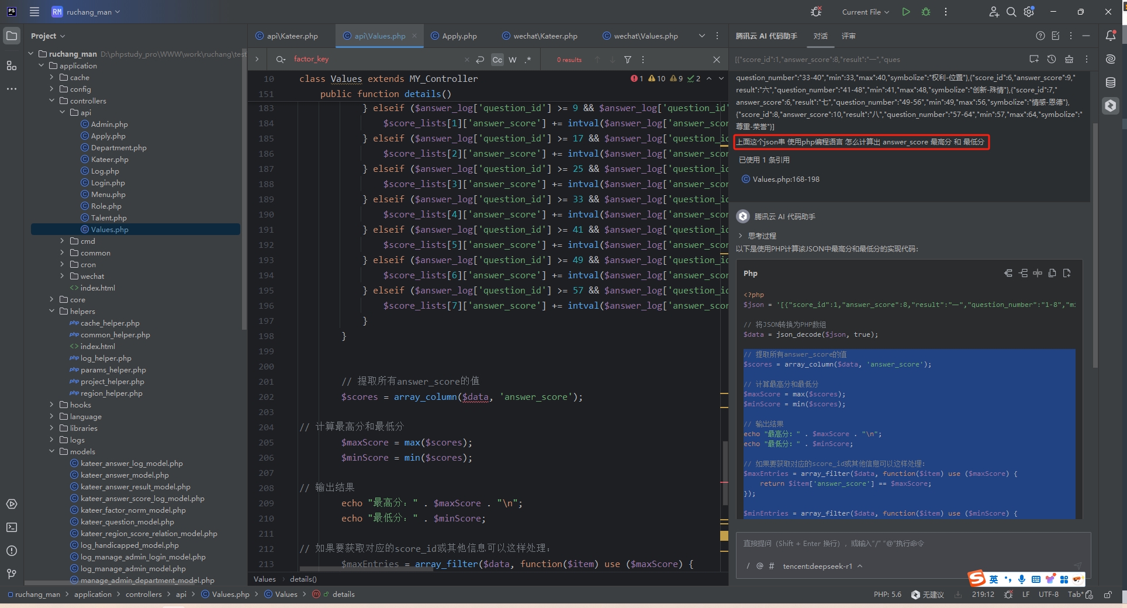Expand the hooks folder

coord(51,405)
